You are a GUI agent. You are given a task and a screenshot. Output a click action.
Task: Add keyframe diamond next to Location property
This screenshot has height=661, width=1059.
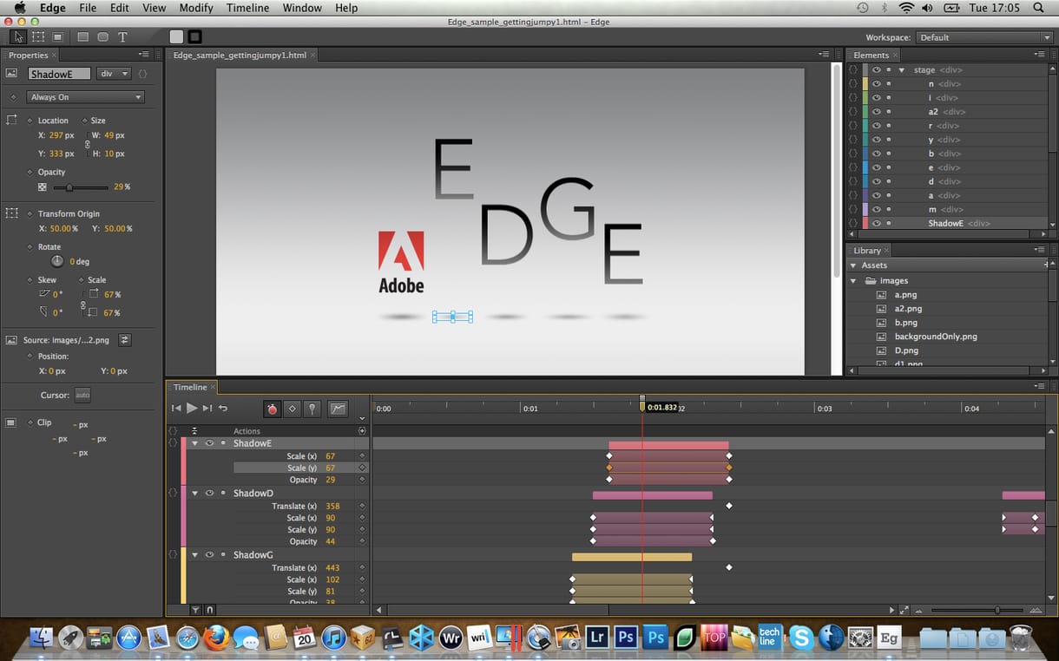(30, 121)
